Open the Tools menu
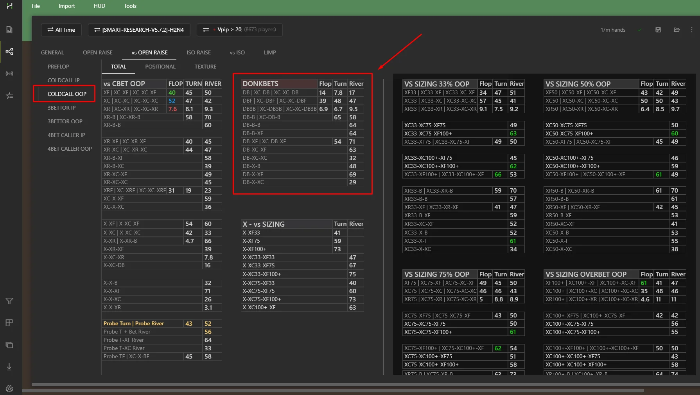This screenshot has width=700, height=395. click(130, 6)
